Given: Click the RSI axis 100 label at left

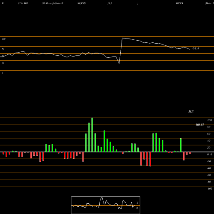Looking at the screenshot, I should click(x=3, y=39).
